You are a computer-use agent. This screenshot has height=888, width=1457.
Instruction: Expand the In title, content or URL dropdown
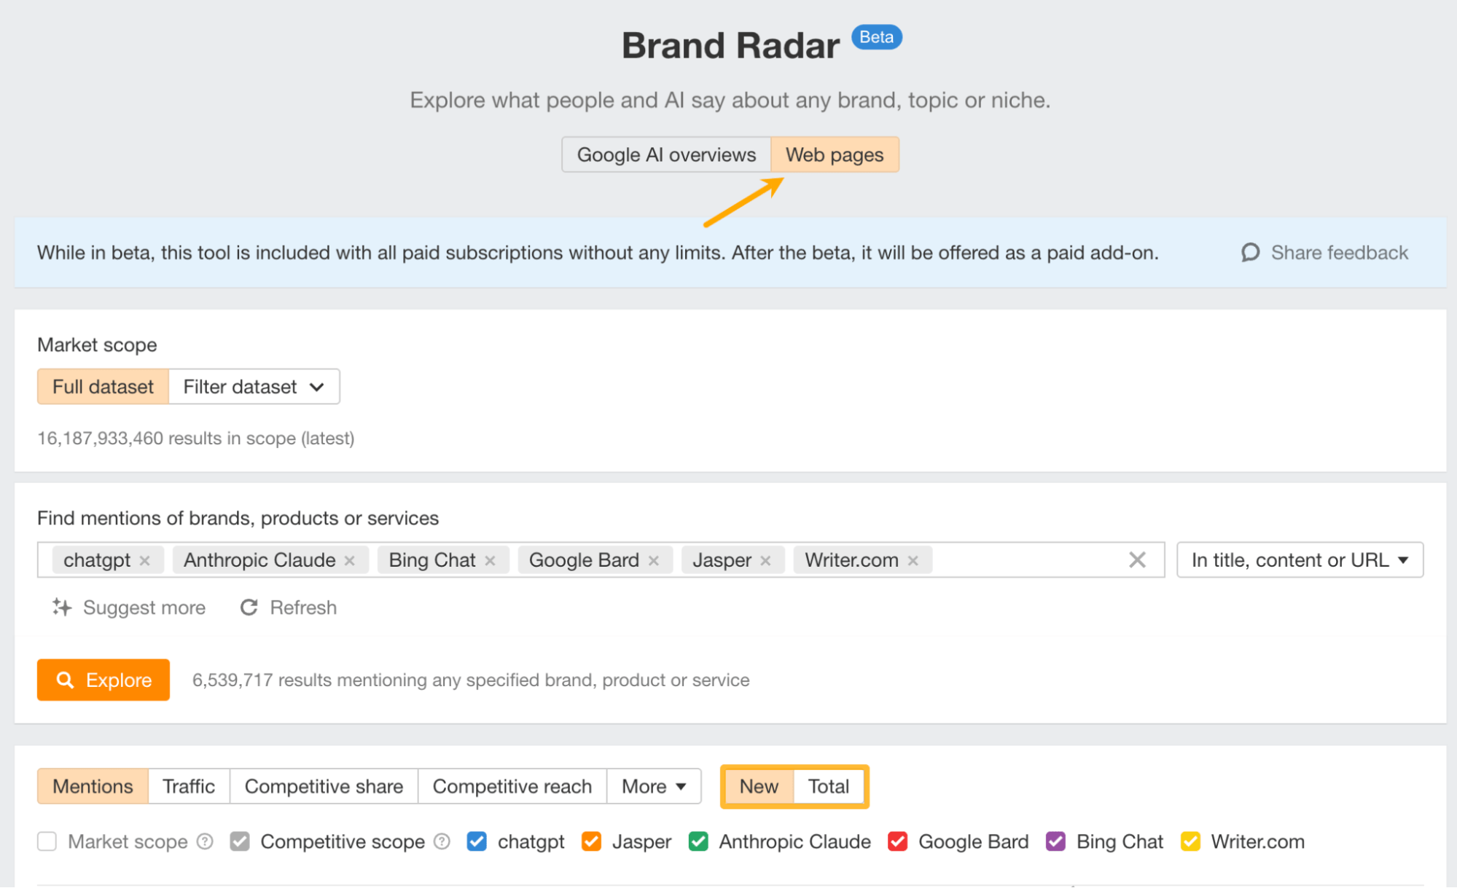pyautogui.click(x=1299, y=559)
